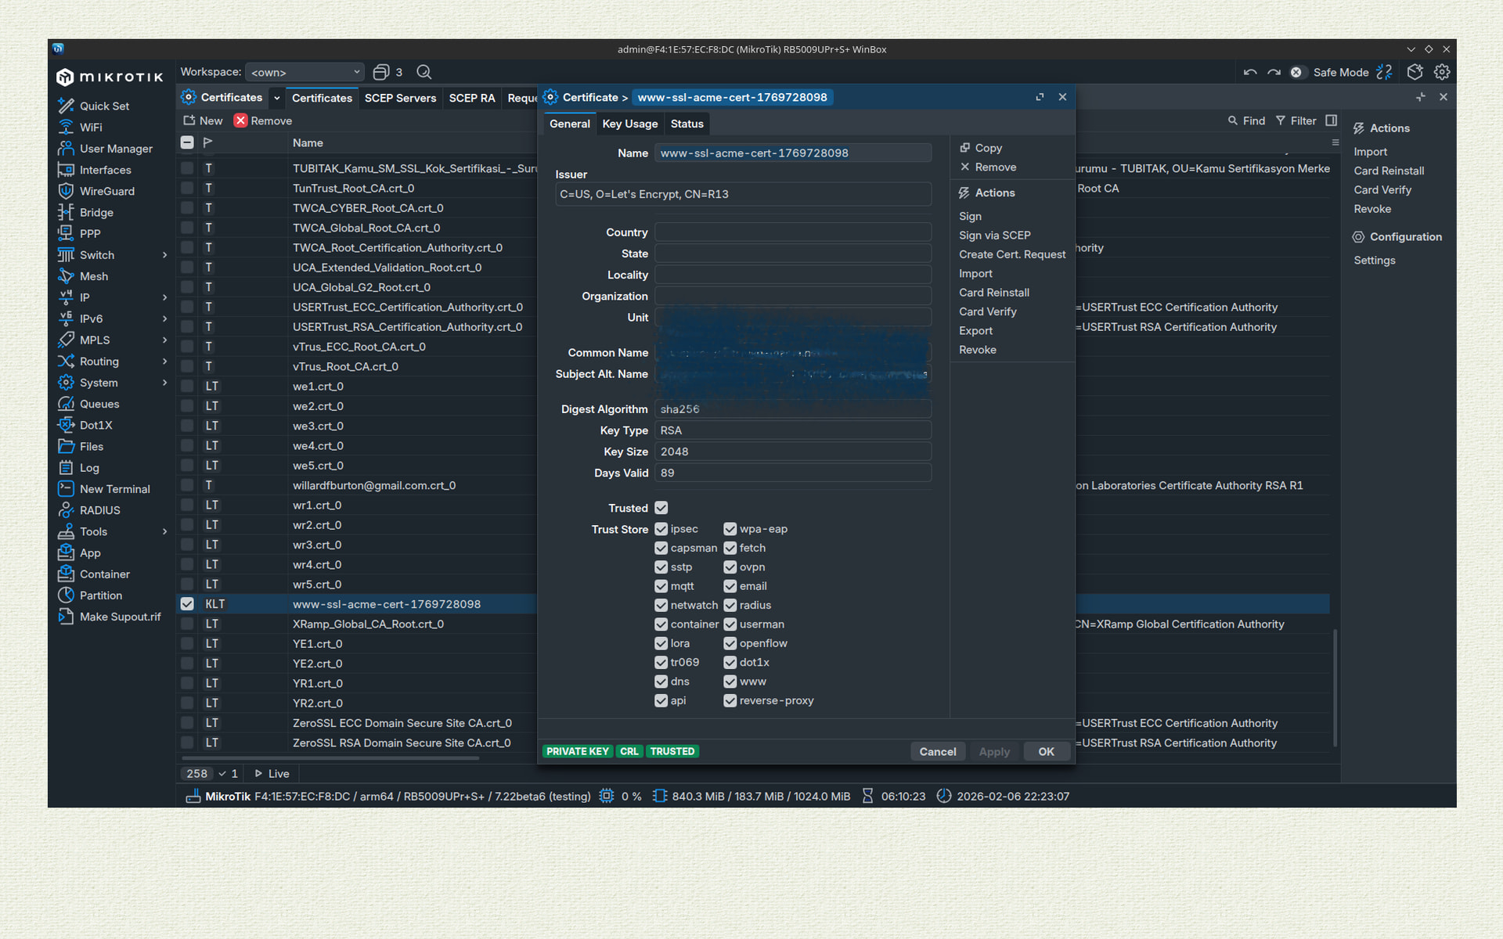Click the Copy icon in certificate dialog
Viewport: 1503px width, 939px height.
pos(965,148)
